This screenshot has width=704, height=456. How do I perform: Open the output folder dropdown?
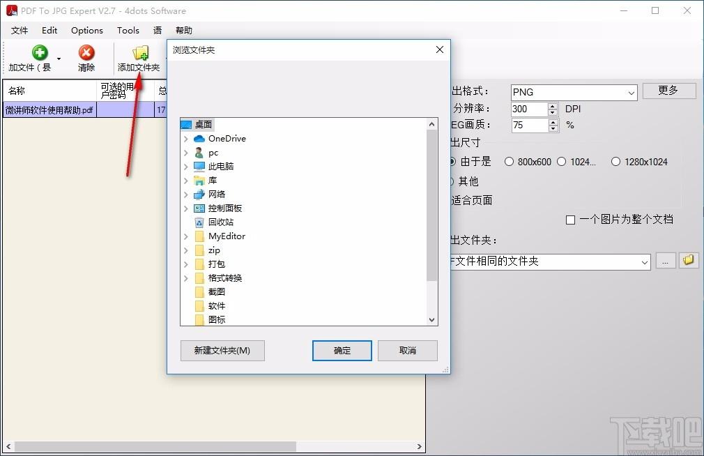(x=645, y=262)
